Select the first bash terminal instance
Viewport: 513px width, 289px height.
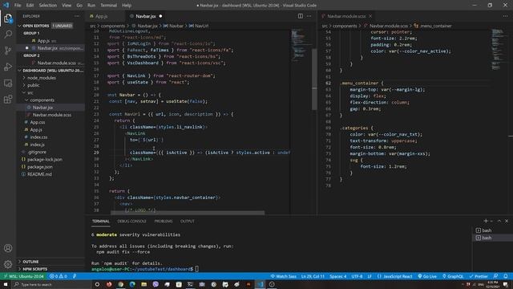tap(492, 230)
